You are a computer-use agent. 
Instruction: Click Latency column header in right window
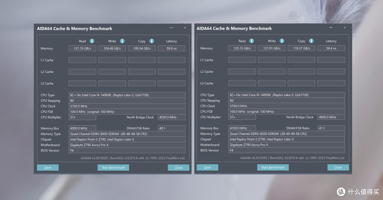(x=331, y=41)
